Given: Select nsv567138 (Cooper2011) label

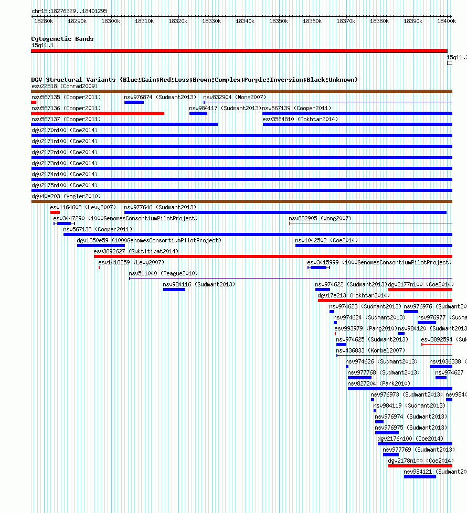Looking at the screenshot, I should 98,230.
